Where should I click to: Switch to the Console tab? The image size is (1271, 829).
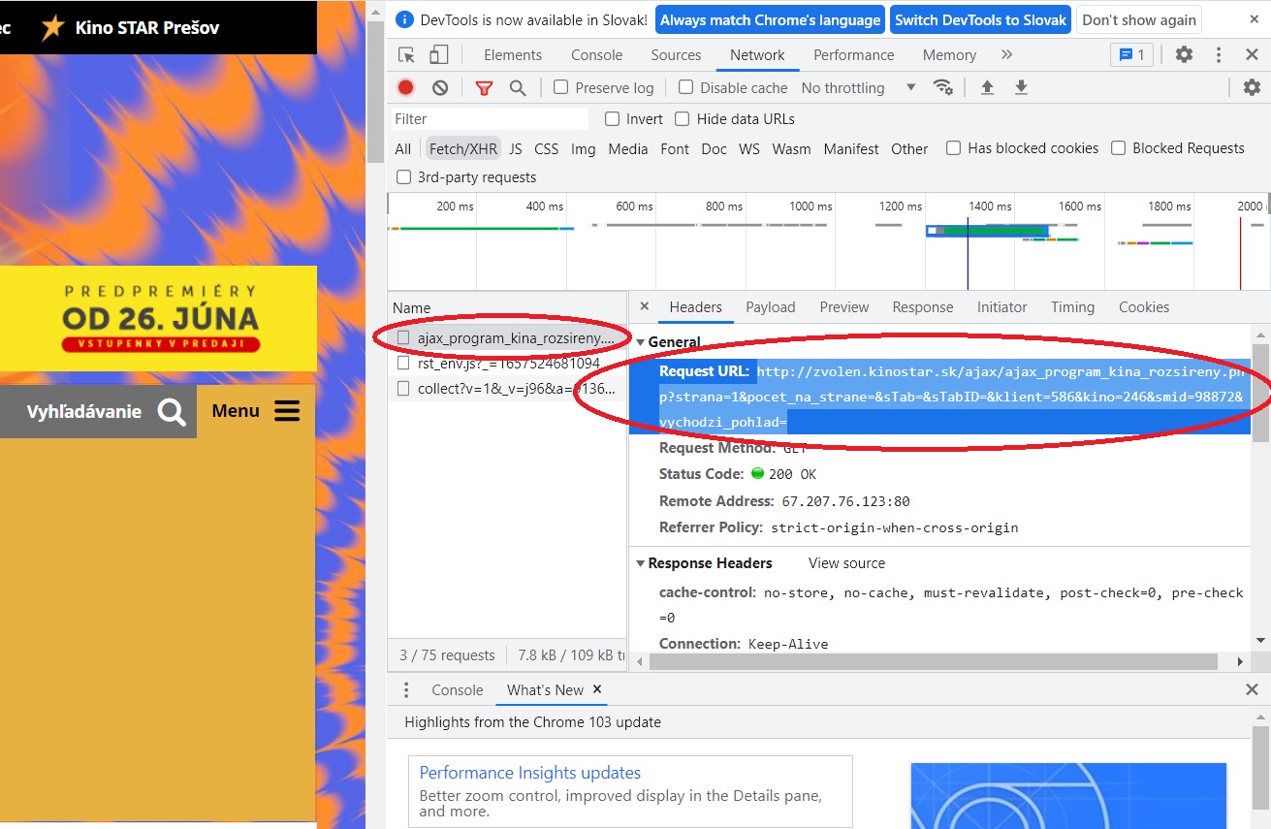[596, 55]
